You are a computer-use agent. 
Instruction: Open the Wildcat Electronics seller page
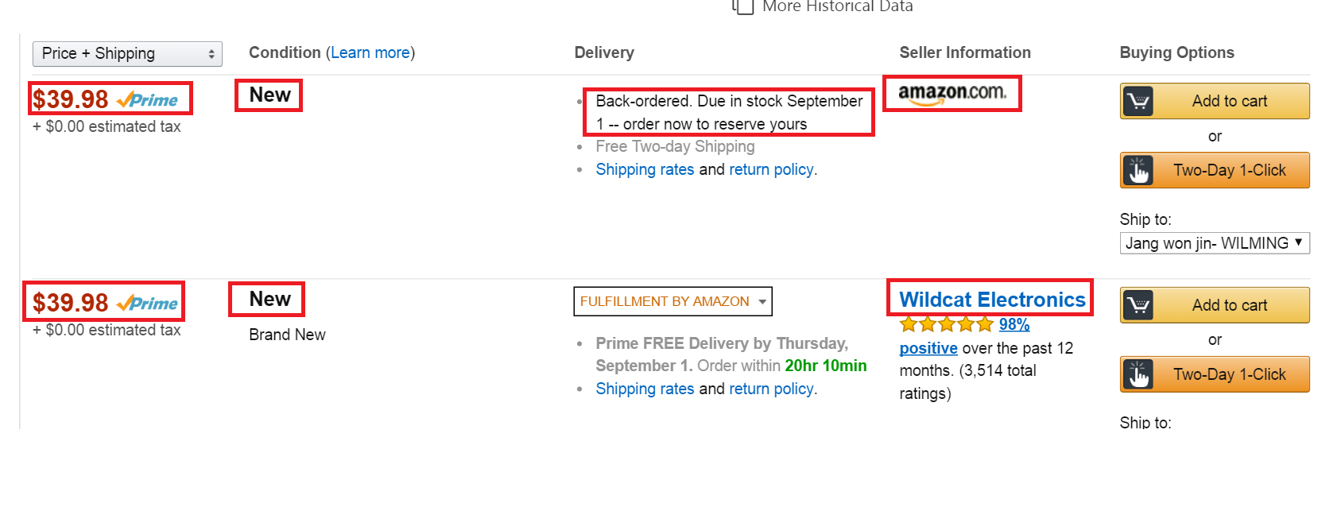coord(991,300)
